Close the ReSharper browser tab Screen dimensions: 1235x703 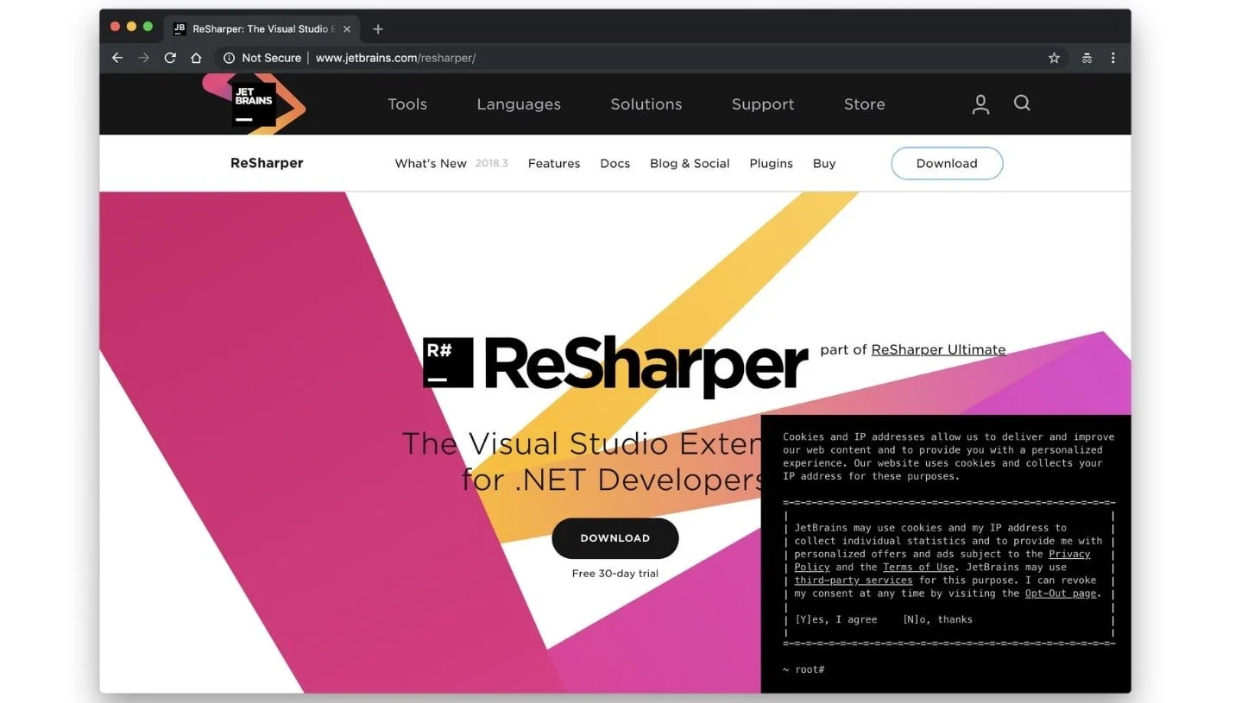click(x=349, y=28)
